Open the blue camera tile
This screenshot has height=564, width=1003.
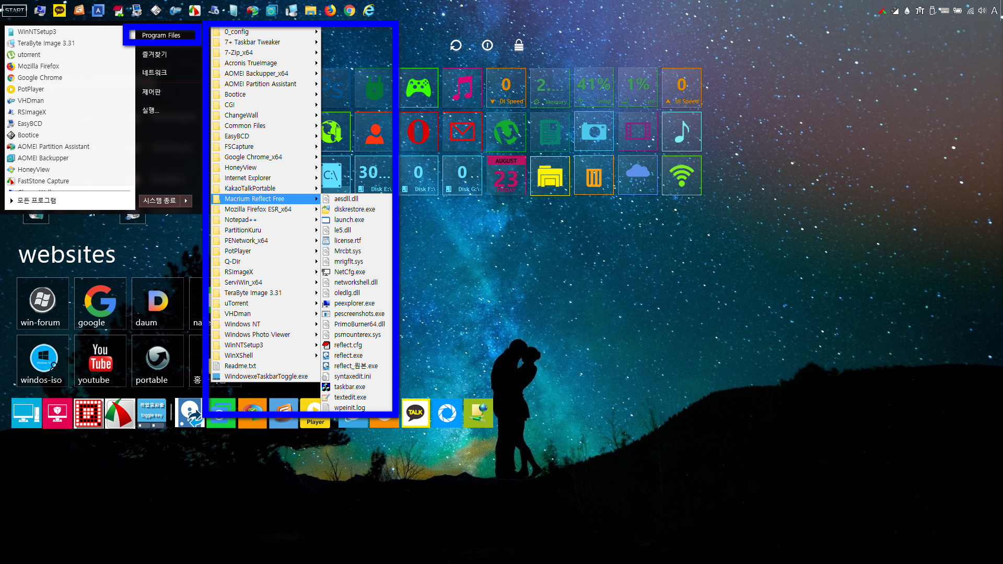tap(594, 132)
